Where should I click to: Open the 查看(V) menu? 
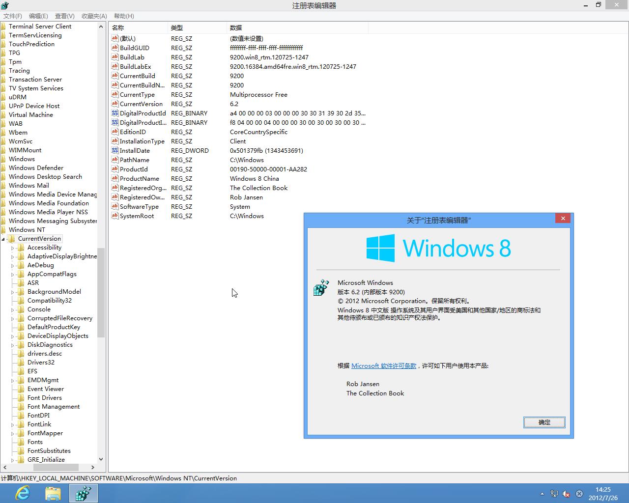[64, 16]
